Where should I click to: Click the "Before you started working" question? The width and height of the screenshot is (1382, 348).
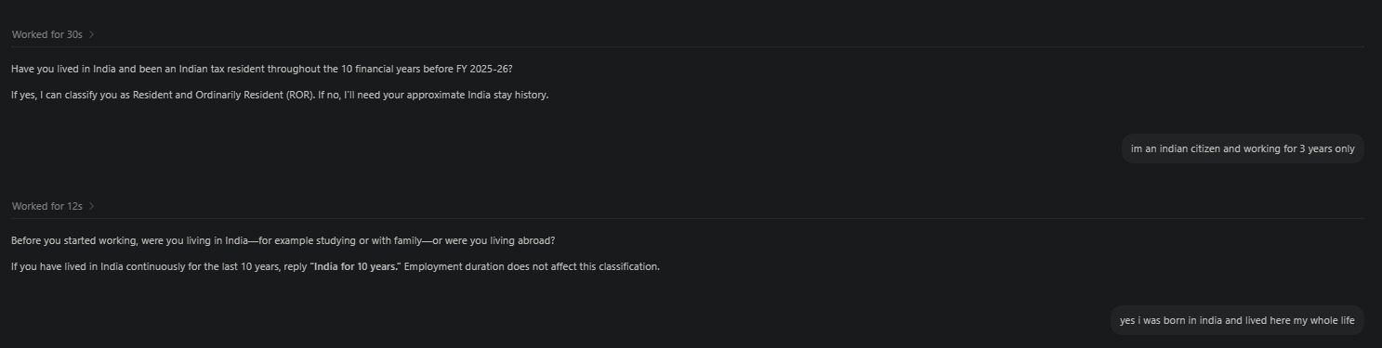point(283,241)
